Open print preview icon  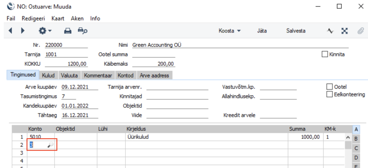pos(83,31)
